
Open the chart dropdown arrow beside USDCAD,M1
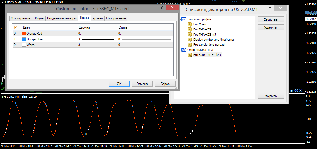click(2, 2)
